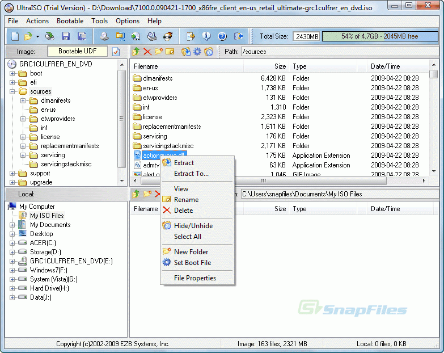This screenshot has width=444, height=353.
Task: Click the Compress ISO toolbar icon
Action: coord(120,36)
